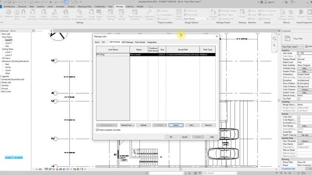Toggle Preserve graphic overrides checkbox
Viewport: 312px width, 175px height.
(97, 130)
